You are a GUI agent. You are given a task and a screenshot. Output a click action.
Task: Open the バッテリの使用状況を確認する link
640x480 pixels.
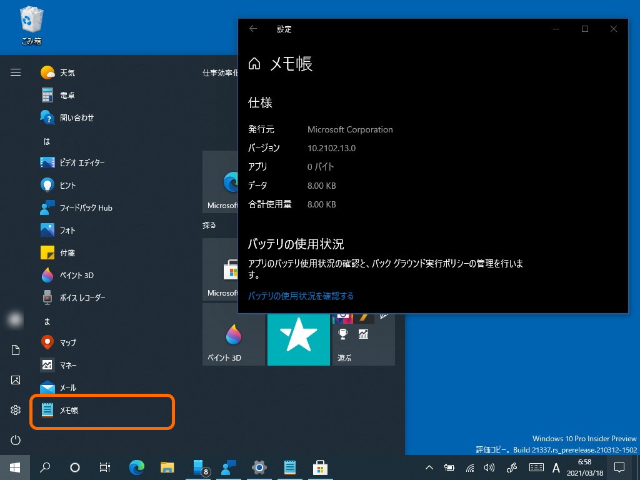pos(301,296)
